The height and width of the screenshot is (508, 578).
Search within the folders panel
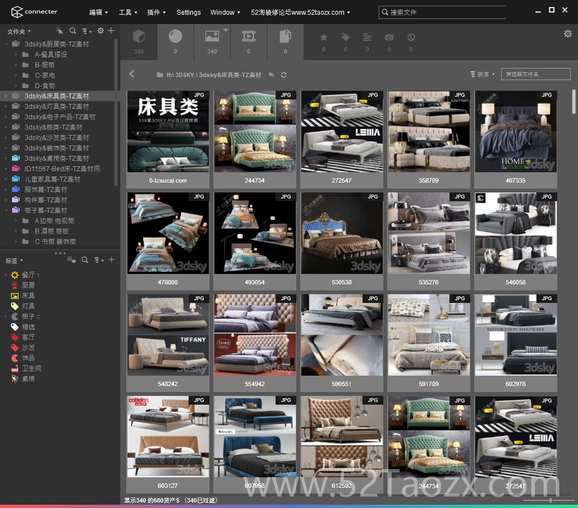click(x=73, y=31)
